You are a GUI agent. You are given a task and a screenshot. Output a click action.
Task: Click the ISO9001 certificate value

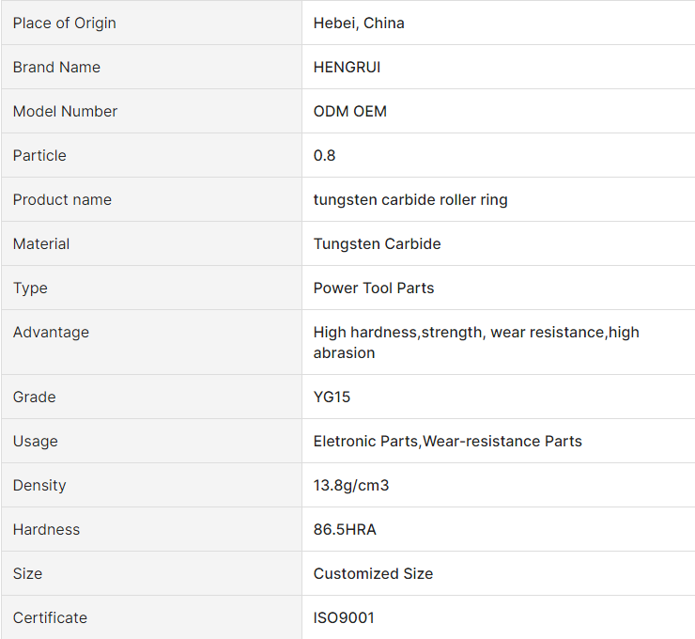(344, 617)
